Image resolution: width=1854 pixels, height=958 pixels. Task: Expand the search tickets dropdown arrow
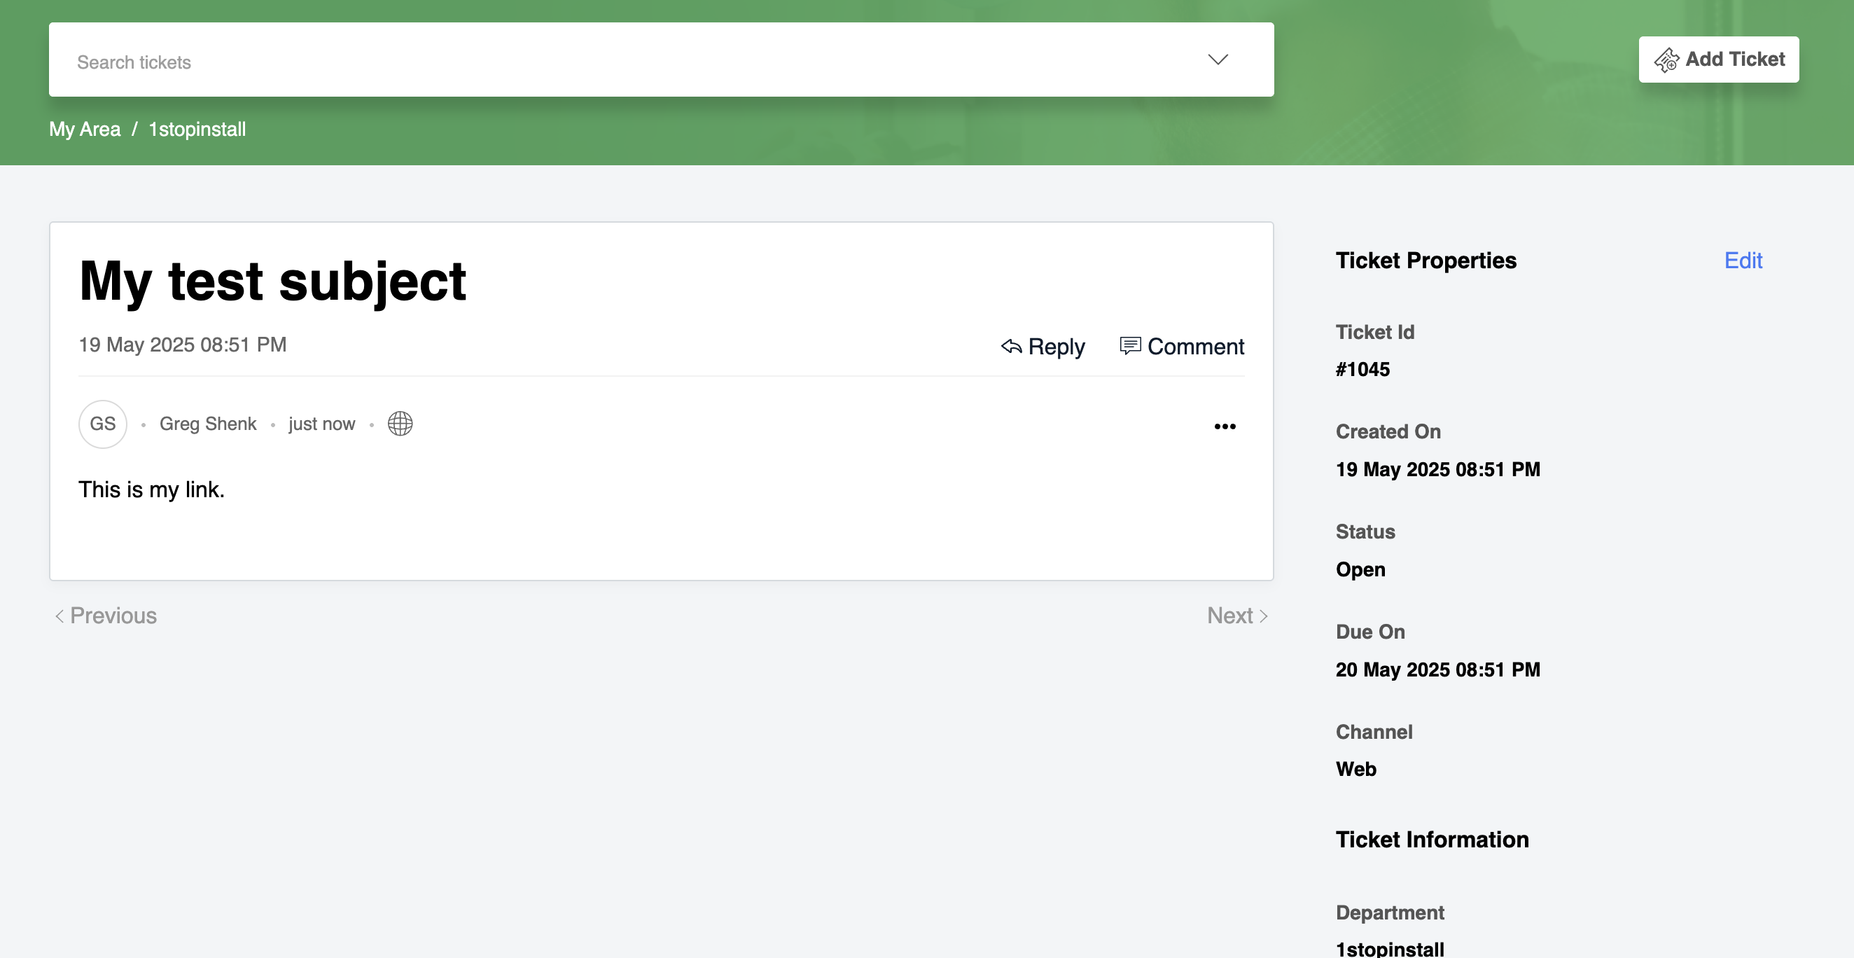click(x=1217, y=60)
